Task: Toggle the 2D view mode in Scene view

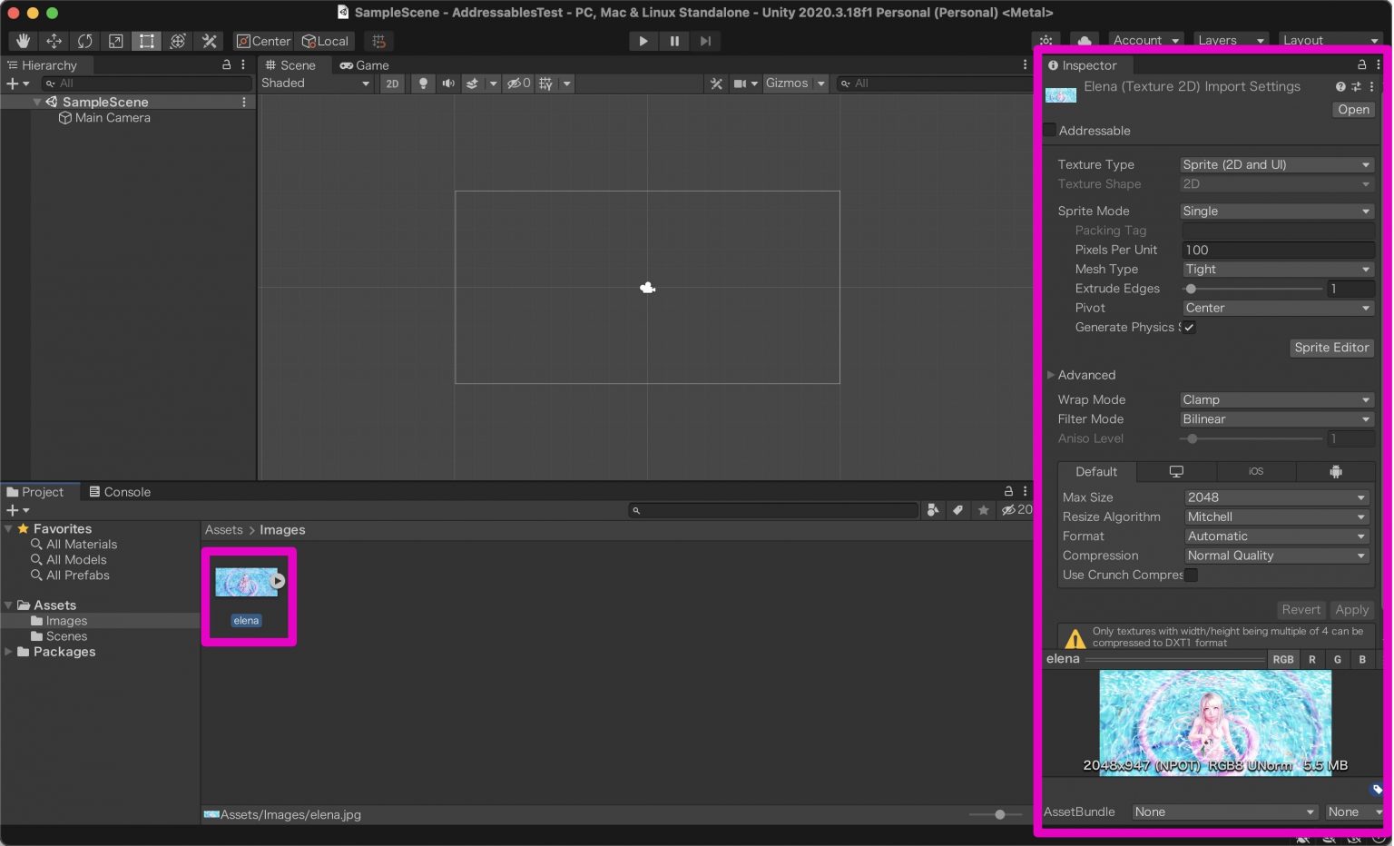Action: click(x=392, y=83)
